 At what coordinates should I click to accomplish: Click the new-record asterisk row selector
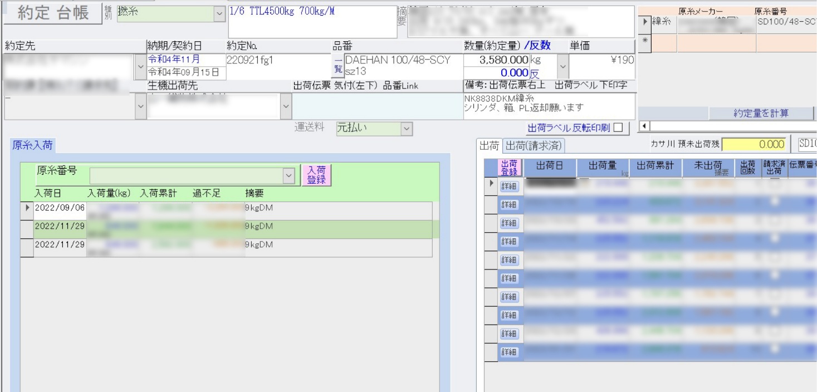click(644, 42)
